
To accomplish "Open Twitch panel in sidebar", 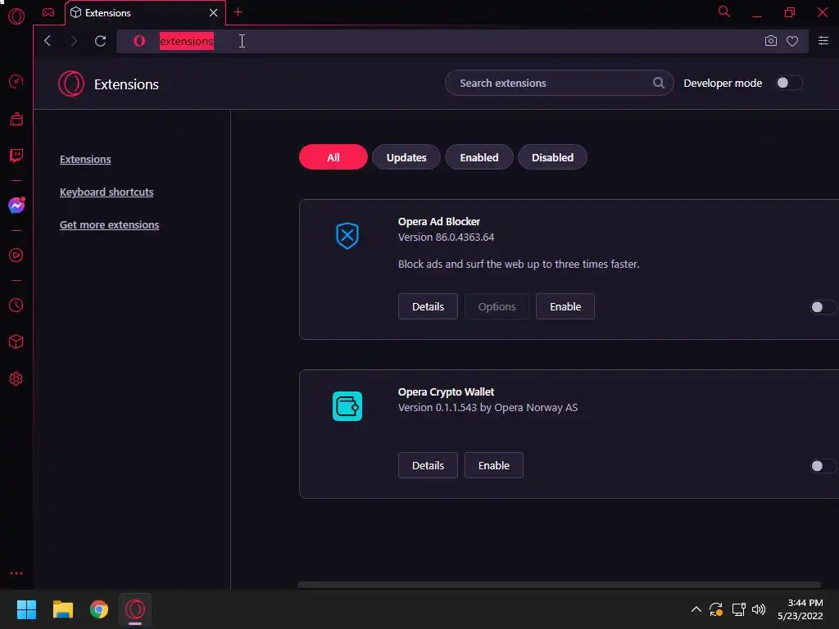I will [x=16, y=156].
